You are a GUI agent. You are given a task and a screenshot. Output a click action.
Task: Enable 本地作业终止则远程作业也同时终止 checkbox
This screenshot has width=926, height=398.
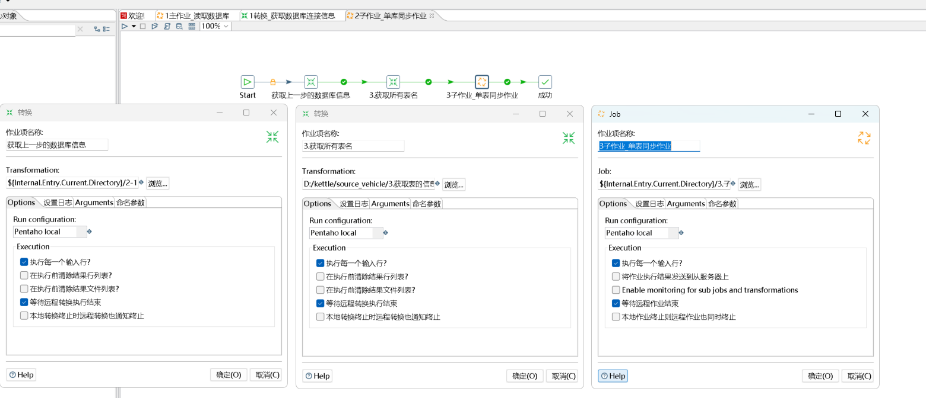pos(616,317)
